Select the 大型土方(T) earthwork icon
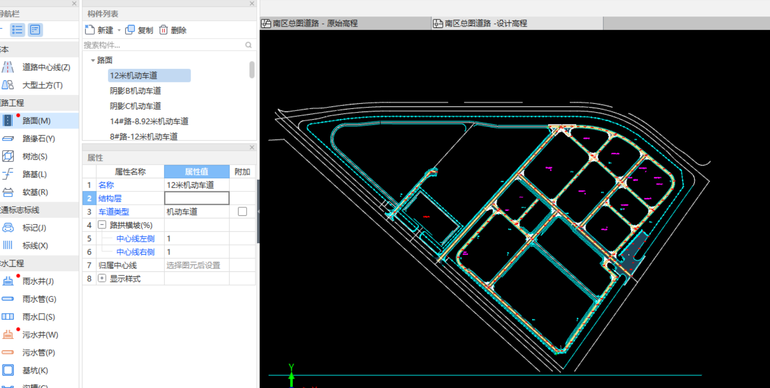The height and width of the screenshot is (388, 770). click(x=8, y=85)
